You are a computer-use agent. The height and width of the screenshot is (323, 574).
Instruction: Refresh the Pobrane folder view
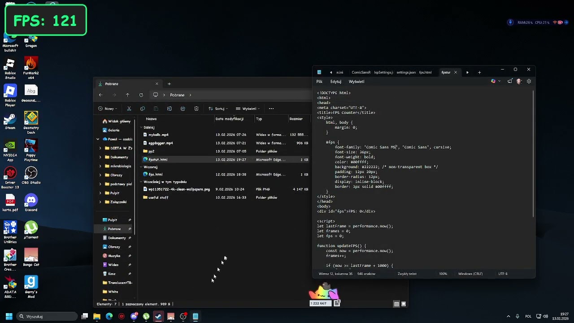point(141,95)
